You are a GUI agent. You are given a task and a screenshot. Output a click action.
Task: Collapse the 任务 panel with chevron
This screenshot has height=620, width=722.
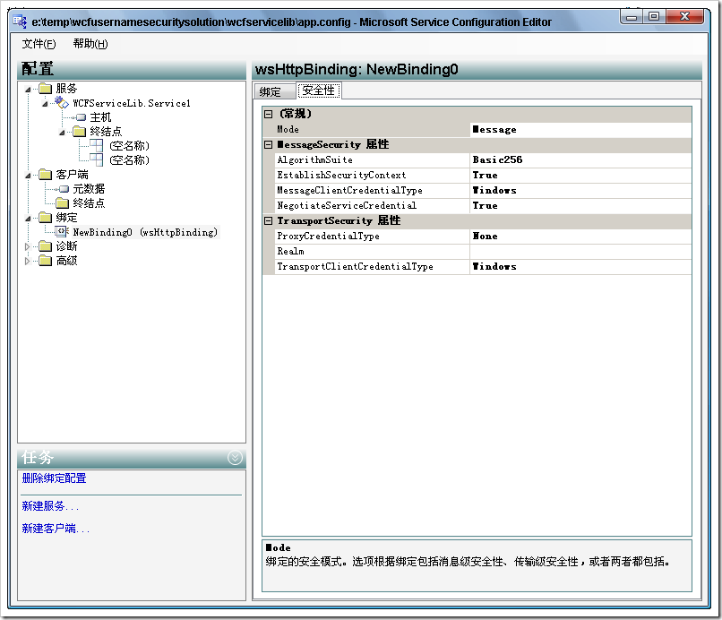click(235, 458)
